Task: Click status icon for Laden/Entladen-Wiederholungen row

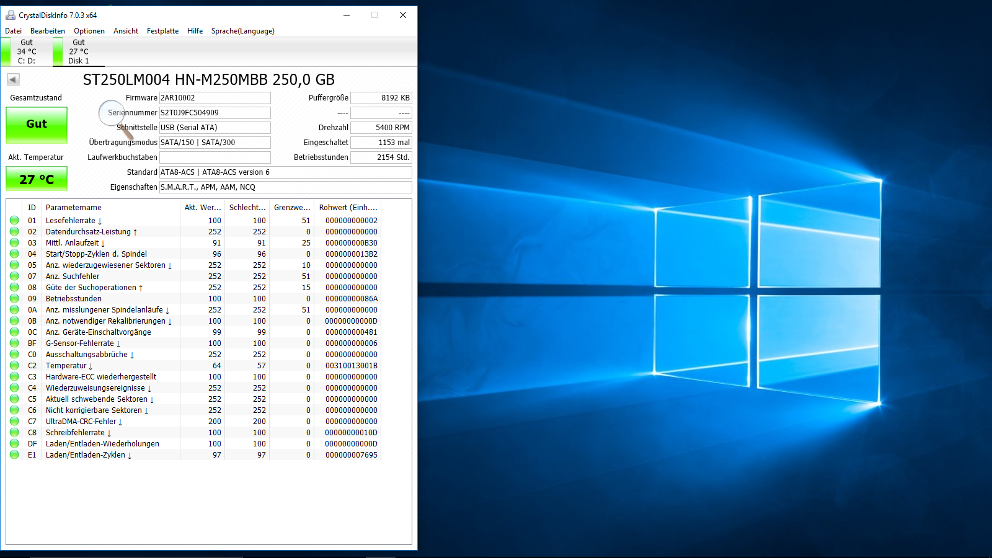Action: pyautogui.click(x=14, y=443)
